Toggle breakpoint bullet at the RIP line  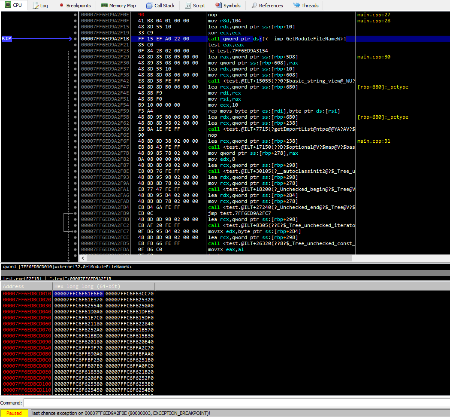click(76, 39)
